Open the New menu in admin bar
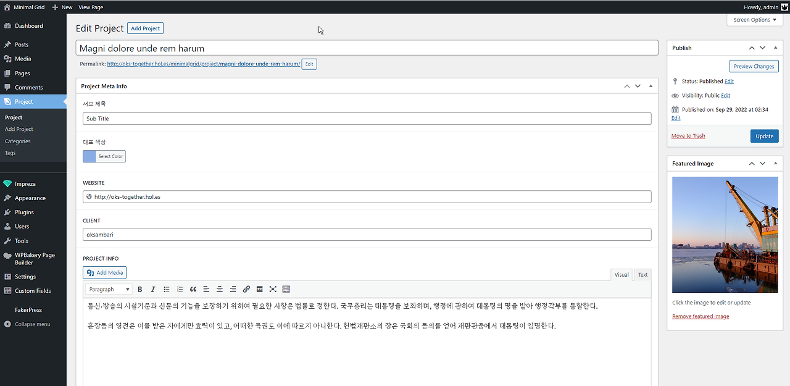Viewport: 790px width, 386px height. [x=62, y=7]
